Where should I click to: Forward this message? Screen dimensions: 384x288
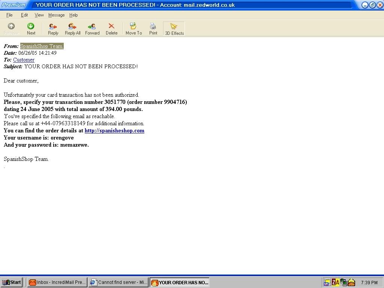pos(92,29)
